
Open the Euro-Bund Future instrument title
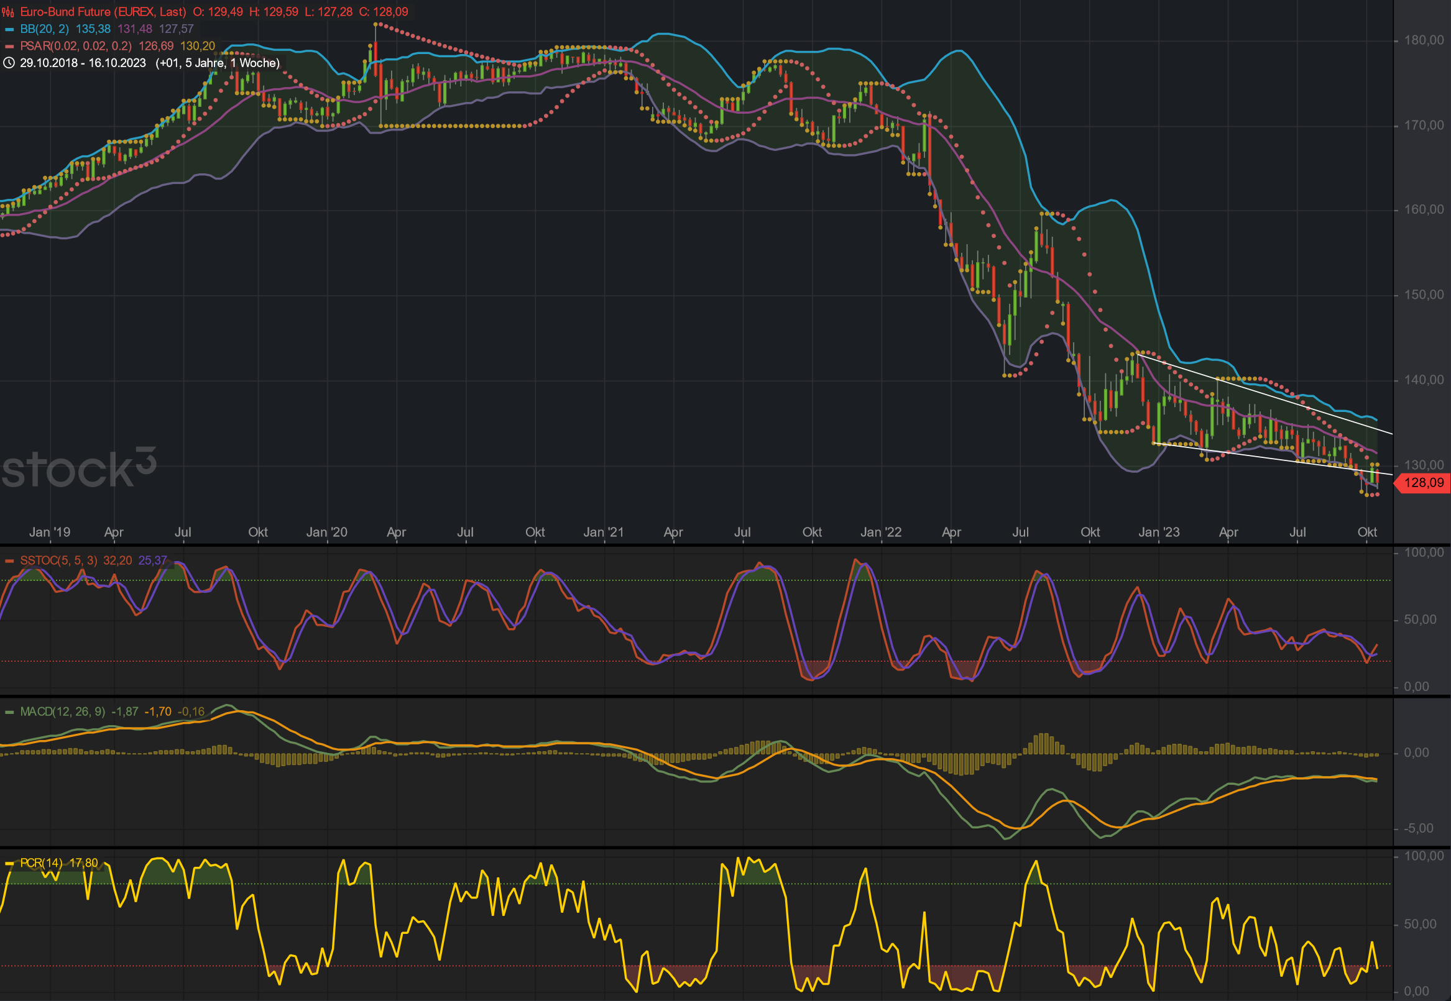pos(103,12)
